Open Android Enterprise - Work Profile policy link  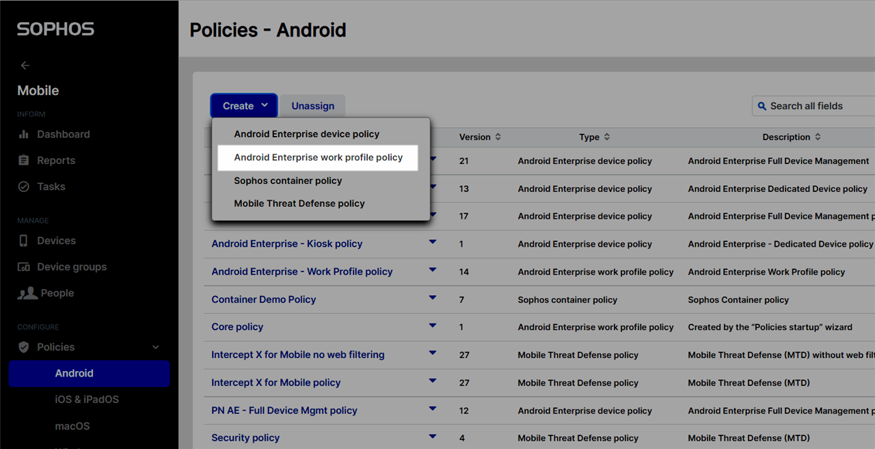pyautogui.click(x=302, y=271)
